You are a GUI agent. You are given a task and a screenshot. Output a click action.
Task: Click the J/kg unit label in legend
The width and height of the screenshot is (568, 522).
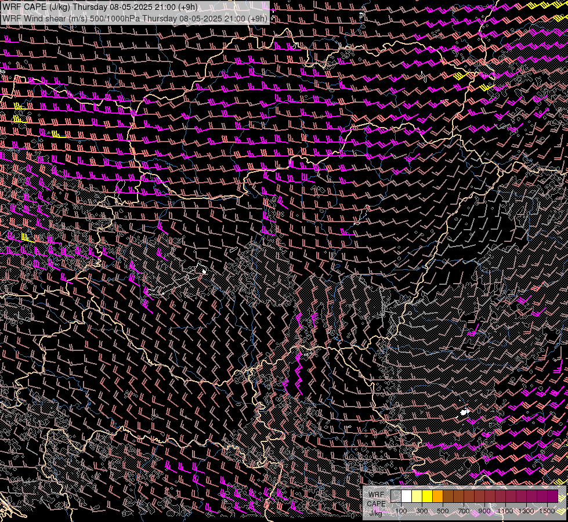pyautogui.click(x=376, y=513)
